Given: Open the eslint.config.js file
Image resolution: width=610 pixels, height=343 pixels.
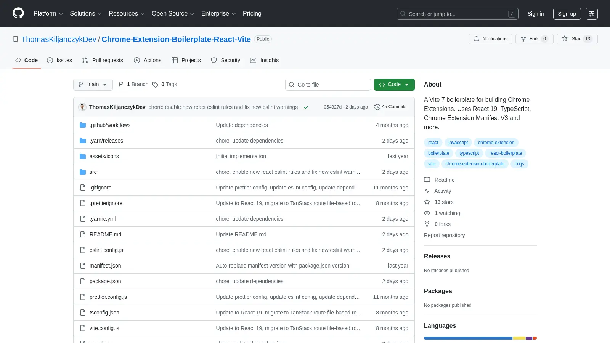Looking at the screenshot, I should (106, 250).
